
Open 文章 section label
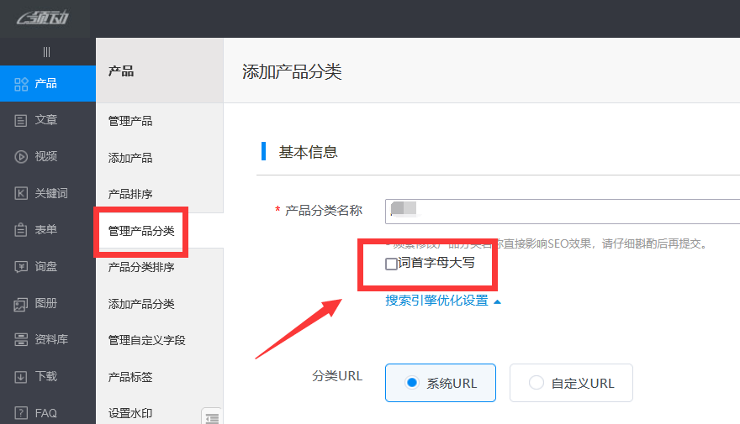click(45, 120)
